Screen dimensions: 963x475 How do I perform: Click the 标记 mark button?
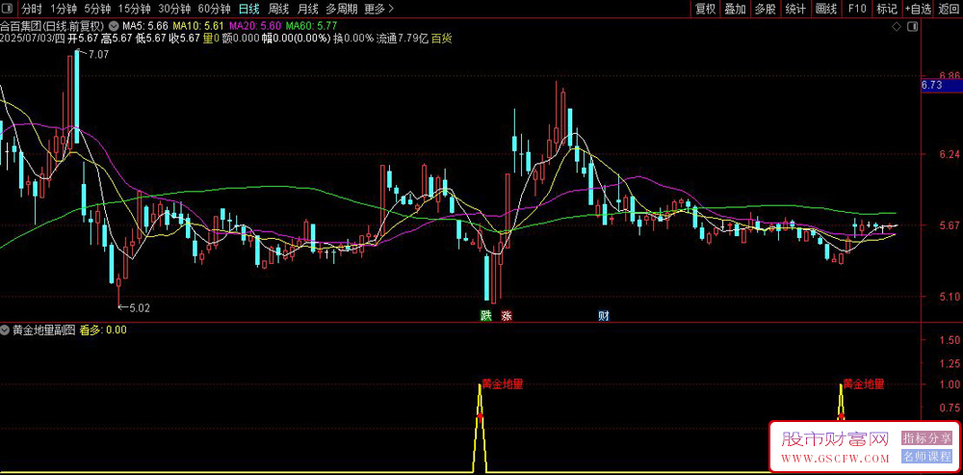(x=887, y=9)
